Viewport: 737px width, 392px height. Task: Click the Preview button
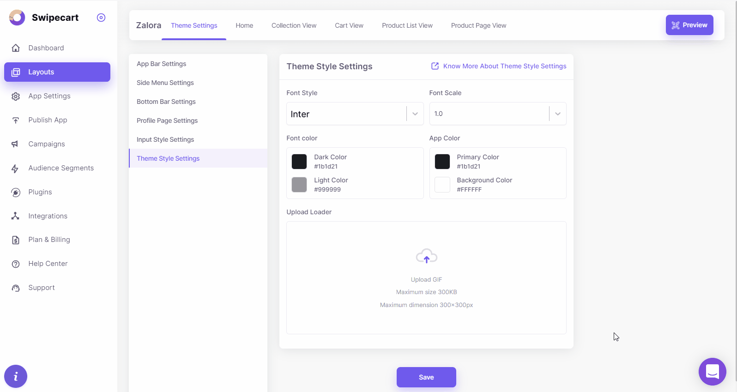(x=689, y=25)
